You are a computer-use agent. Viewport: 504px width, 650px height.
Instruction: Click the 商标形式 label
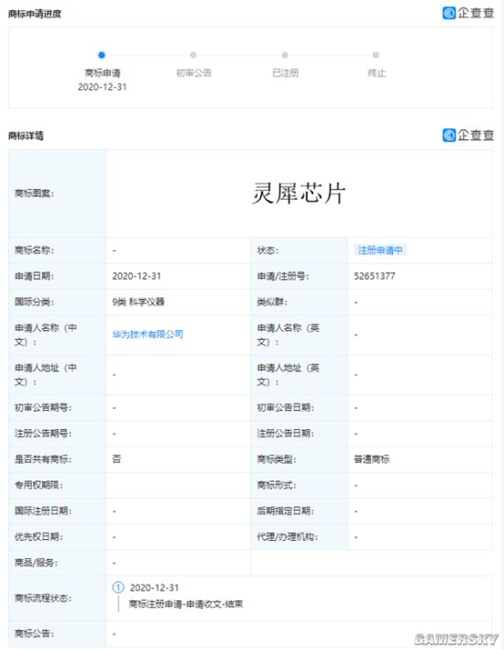277,485
